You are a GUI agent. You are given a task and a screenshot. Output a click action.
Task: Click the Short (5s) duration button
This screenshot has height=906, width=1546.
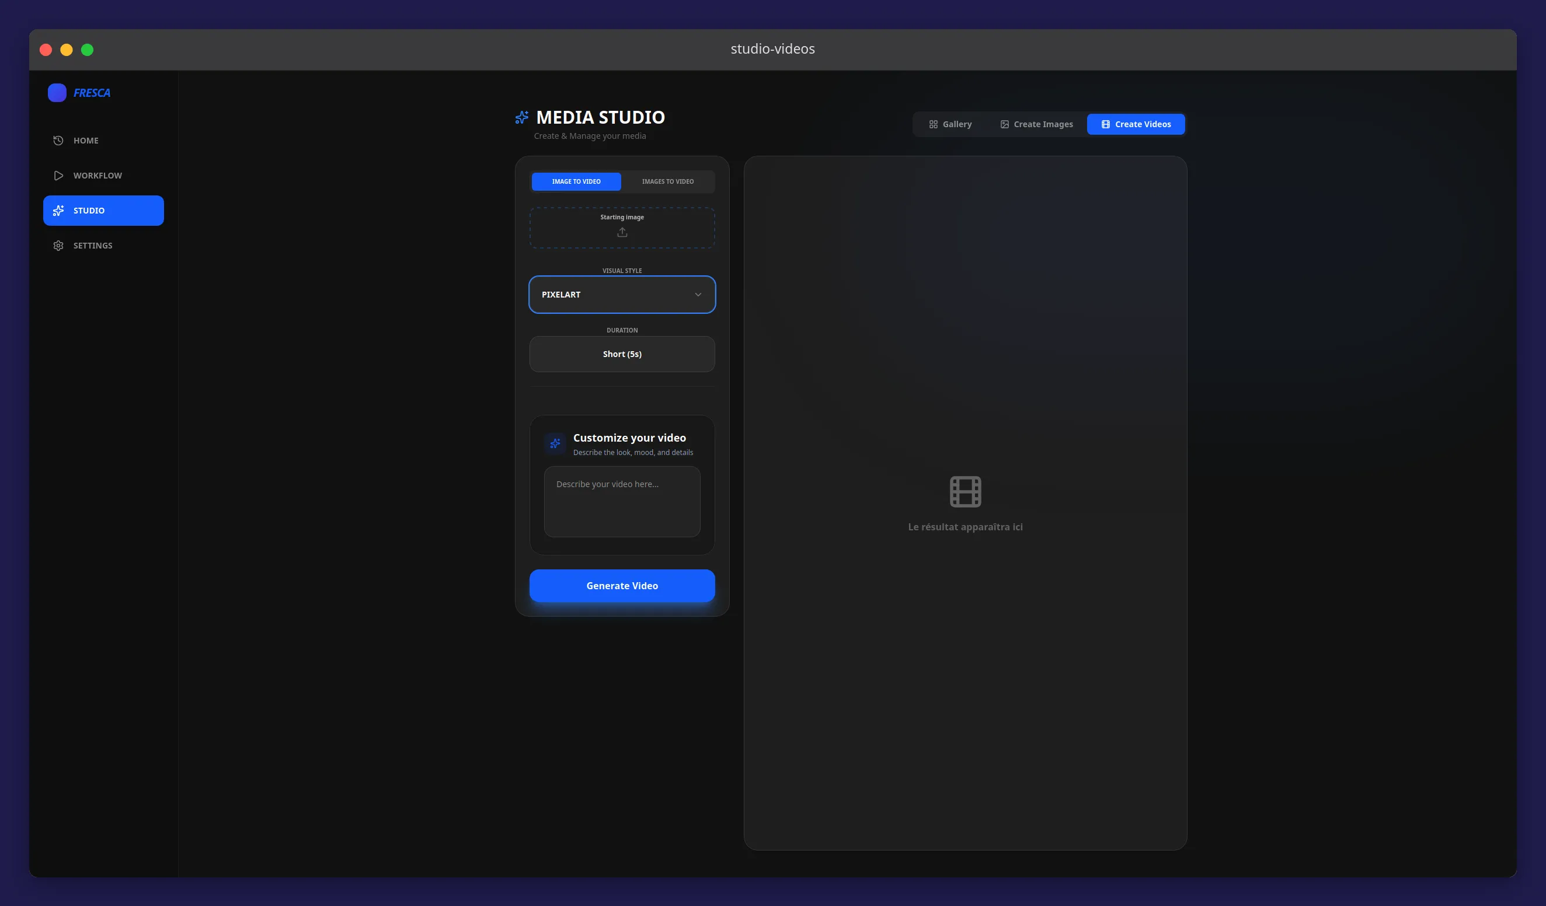tap(622, 354)
